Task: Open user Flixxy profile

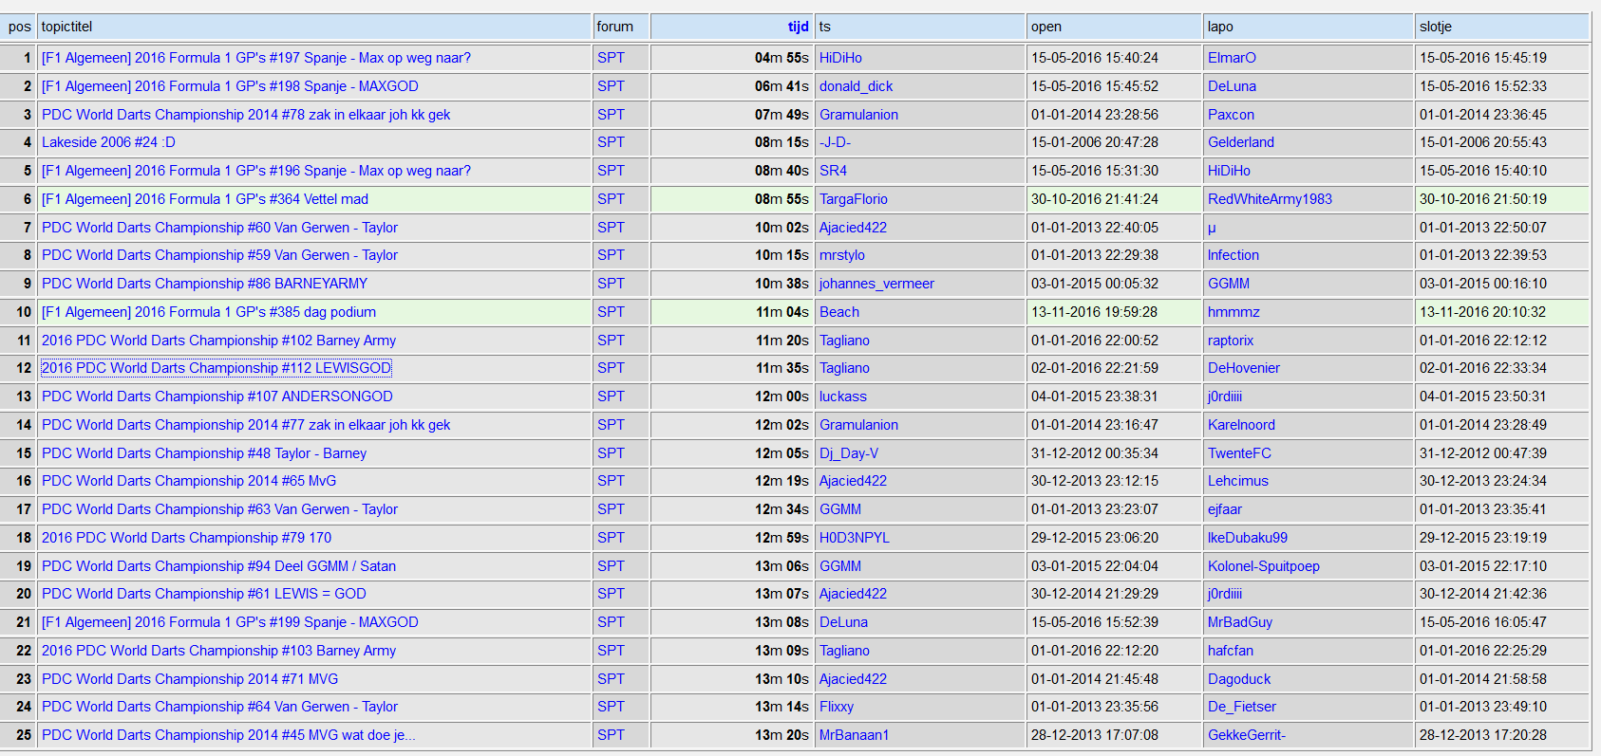Action: (x=837, y=707)
